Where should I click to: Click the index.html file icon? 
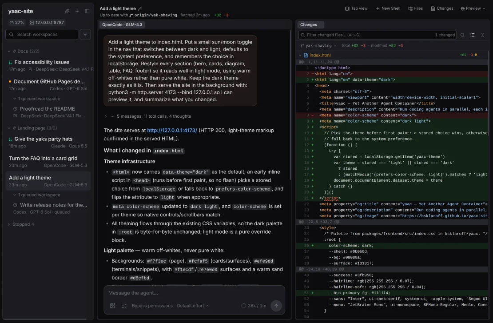pos(306,55)
